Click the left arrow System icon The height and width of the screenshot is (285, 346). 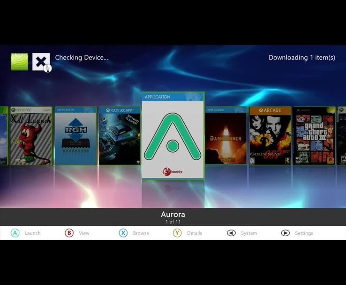pyautogui.click(x=231, y=233)
